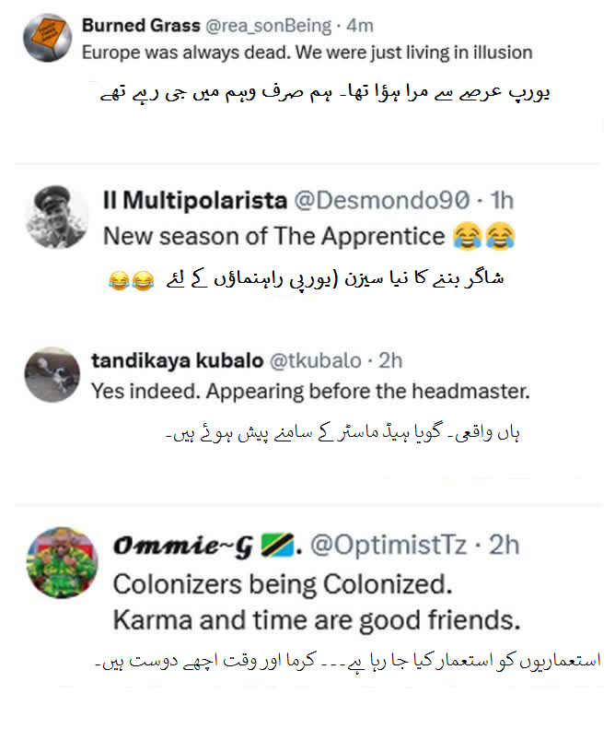The image size is (615, 729).
Task: Open the @OptimistTz handle
Action: [396, 547]
